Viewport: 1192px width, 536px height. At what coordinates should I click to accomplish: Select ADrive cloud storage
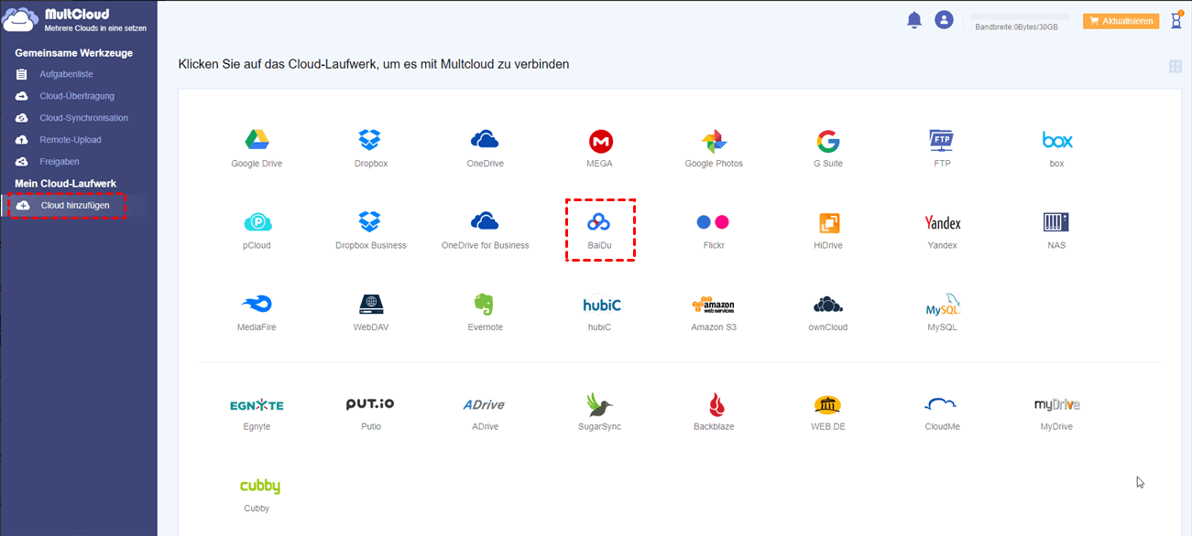pyautogui.click(x=485, y=404)
